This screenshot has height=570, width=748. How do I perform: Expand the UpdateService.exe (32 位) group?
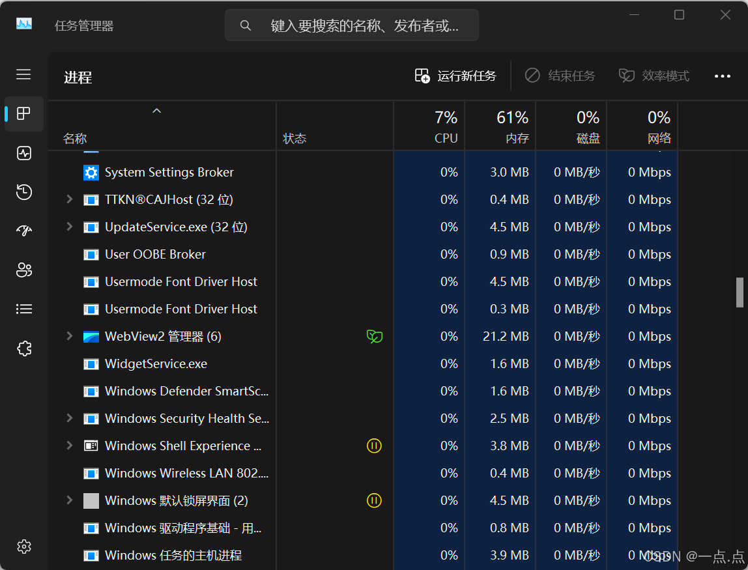point(69,227)
